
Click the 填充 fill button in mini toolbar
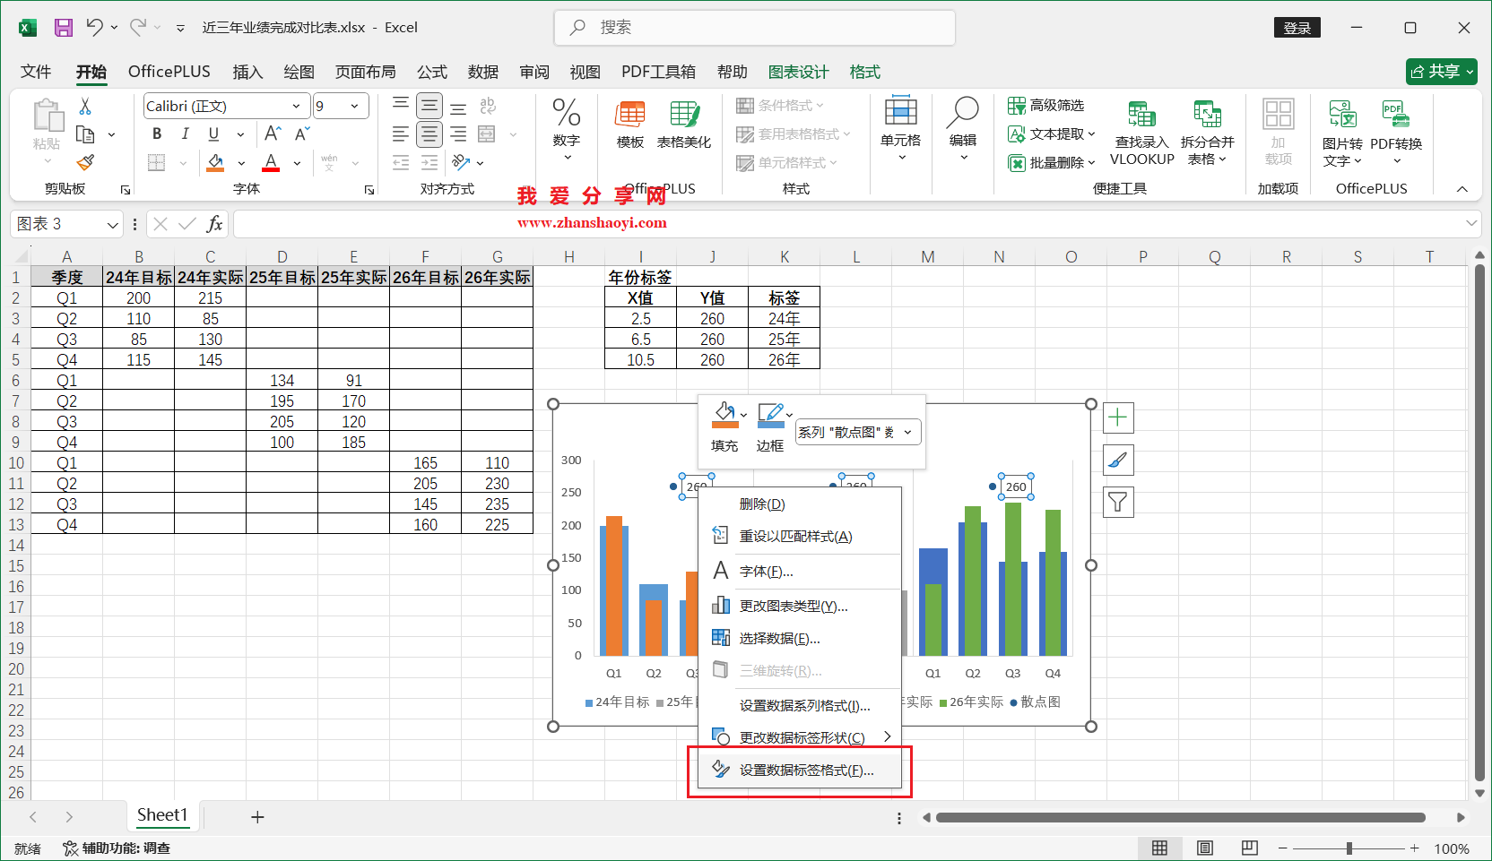tap(724, 426)
